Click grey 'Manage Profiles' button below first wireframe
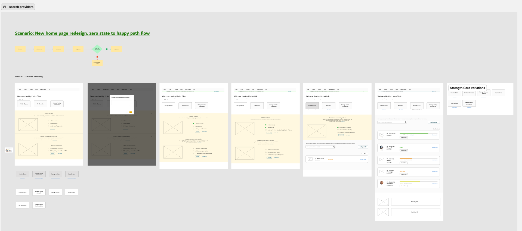The image size is (522, 231). [55, 174]
